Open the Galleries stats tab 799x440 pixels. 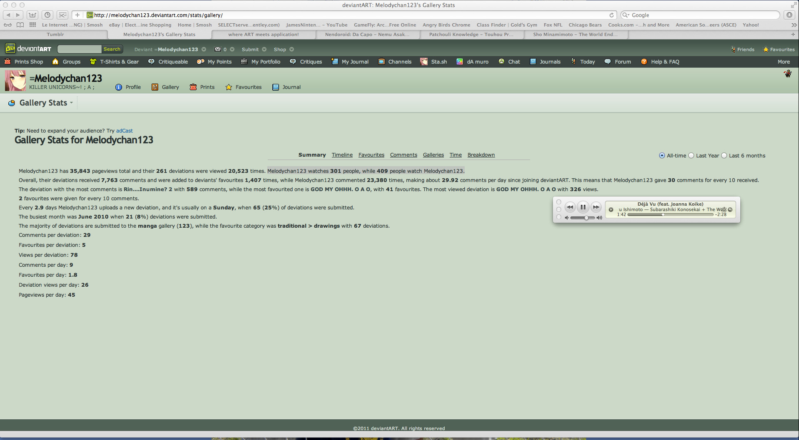[x=433, y=155]
